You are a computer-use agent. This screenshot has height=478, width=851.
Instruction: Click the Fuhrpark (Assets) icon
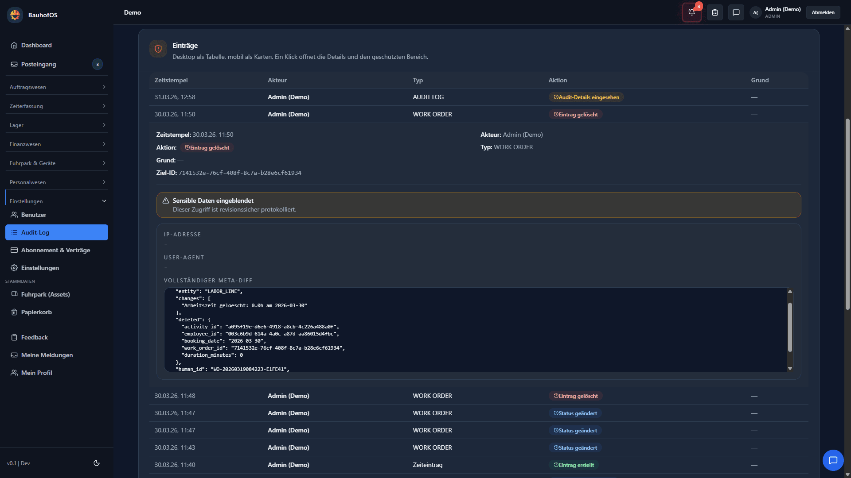(14, 294)
